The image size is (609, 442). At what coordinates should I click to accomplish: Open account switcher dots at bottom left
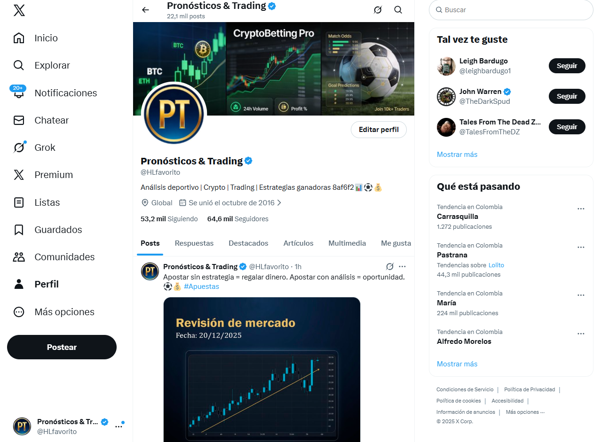click(119, 426)
